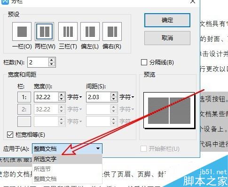The image size is (228, 187).
Task: Decrease 栏数(N) column count with down arrow
Action: [52, 64]
